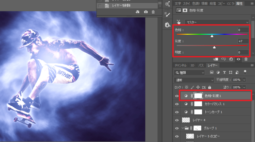
Task: Switch to the チャンネル tab
Action: tap(181, 65)
